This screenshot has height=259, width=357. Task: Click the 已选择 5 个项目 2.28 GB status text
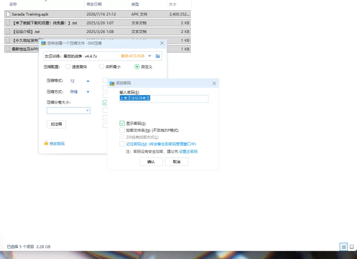click(29, 247)
